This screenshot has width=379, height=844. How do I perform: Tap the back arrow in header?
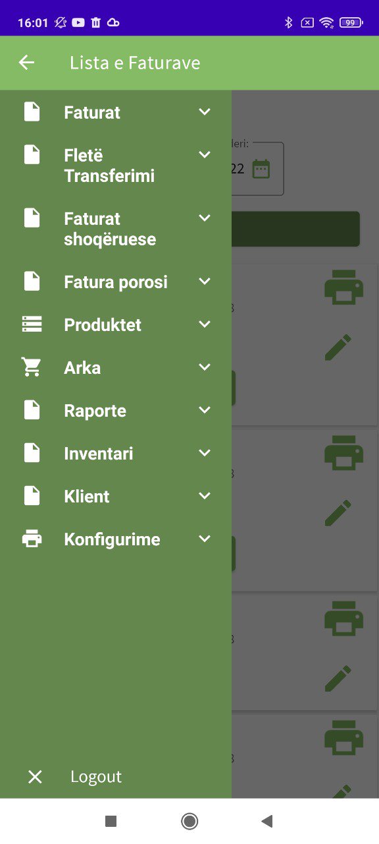[x=26, y=63]
